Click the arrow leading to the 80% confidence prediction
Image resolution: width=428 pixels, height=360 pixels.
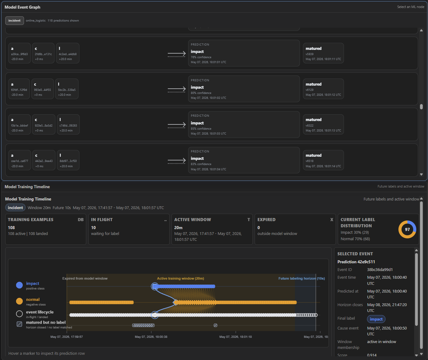(x=177, y=90)
